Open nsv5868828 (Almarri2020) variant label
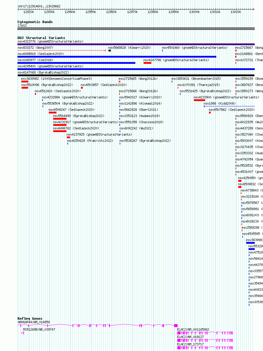263x351 pixels. (x=129, y=48)
